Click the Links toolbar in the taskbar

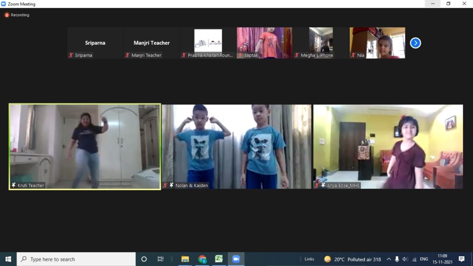point(309,259)
